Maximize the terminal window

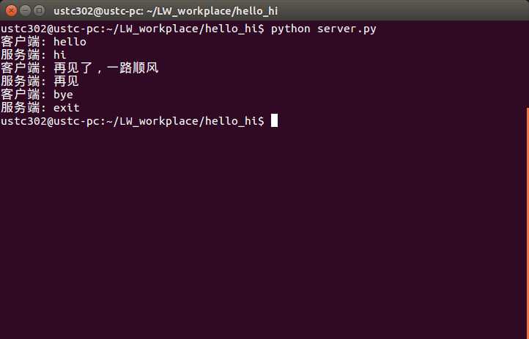[40, 10]
